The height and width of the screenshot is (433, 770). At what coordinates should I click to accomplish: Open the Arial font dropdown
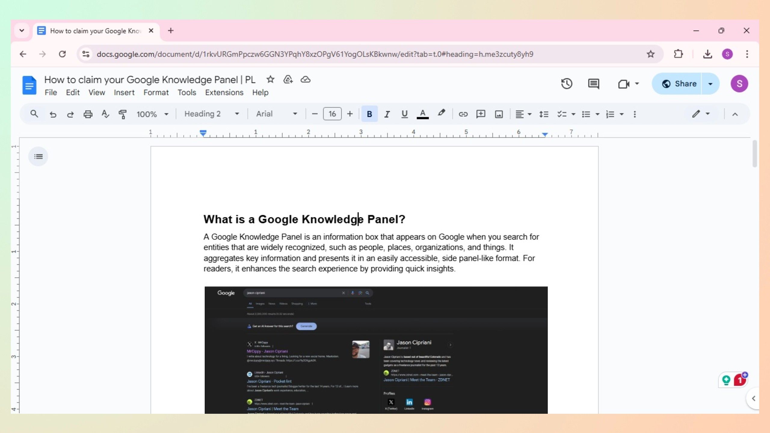(277, 114)
